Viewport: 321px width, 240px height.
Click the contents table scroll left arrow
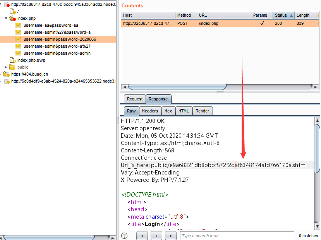[124, 87]
